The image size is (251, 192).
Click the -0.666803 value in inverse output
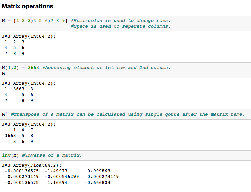(x=98, y=183)
